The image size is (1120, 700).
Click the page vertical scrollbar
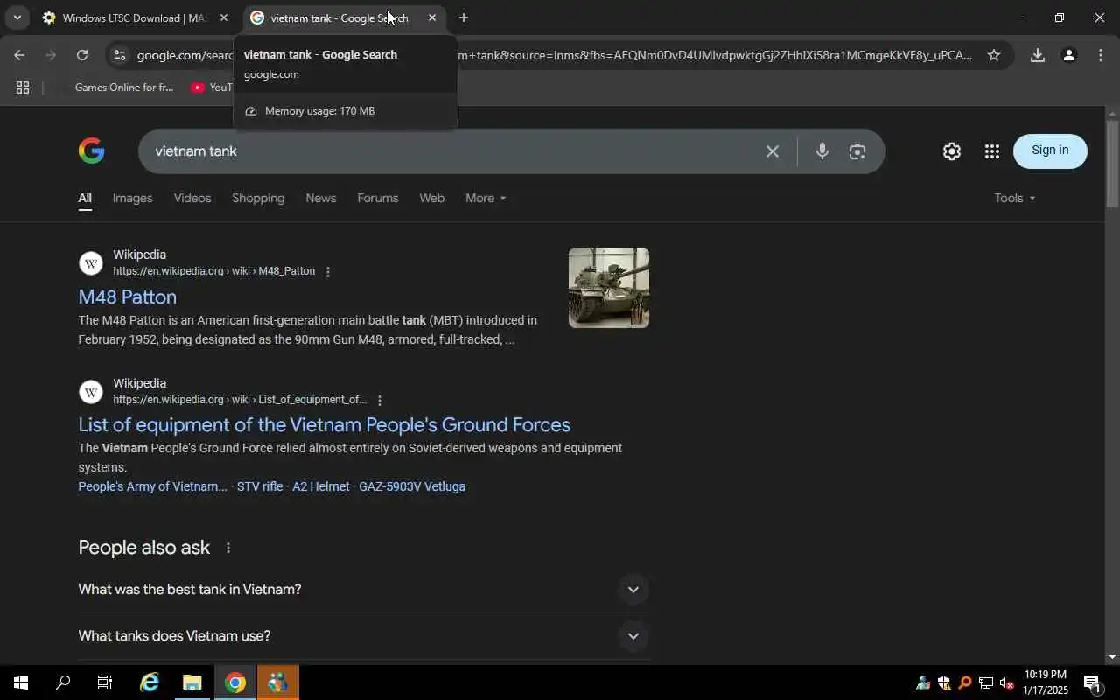click(1112, 164)
